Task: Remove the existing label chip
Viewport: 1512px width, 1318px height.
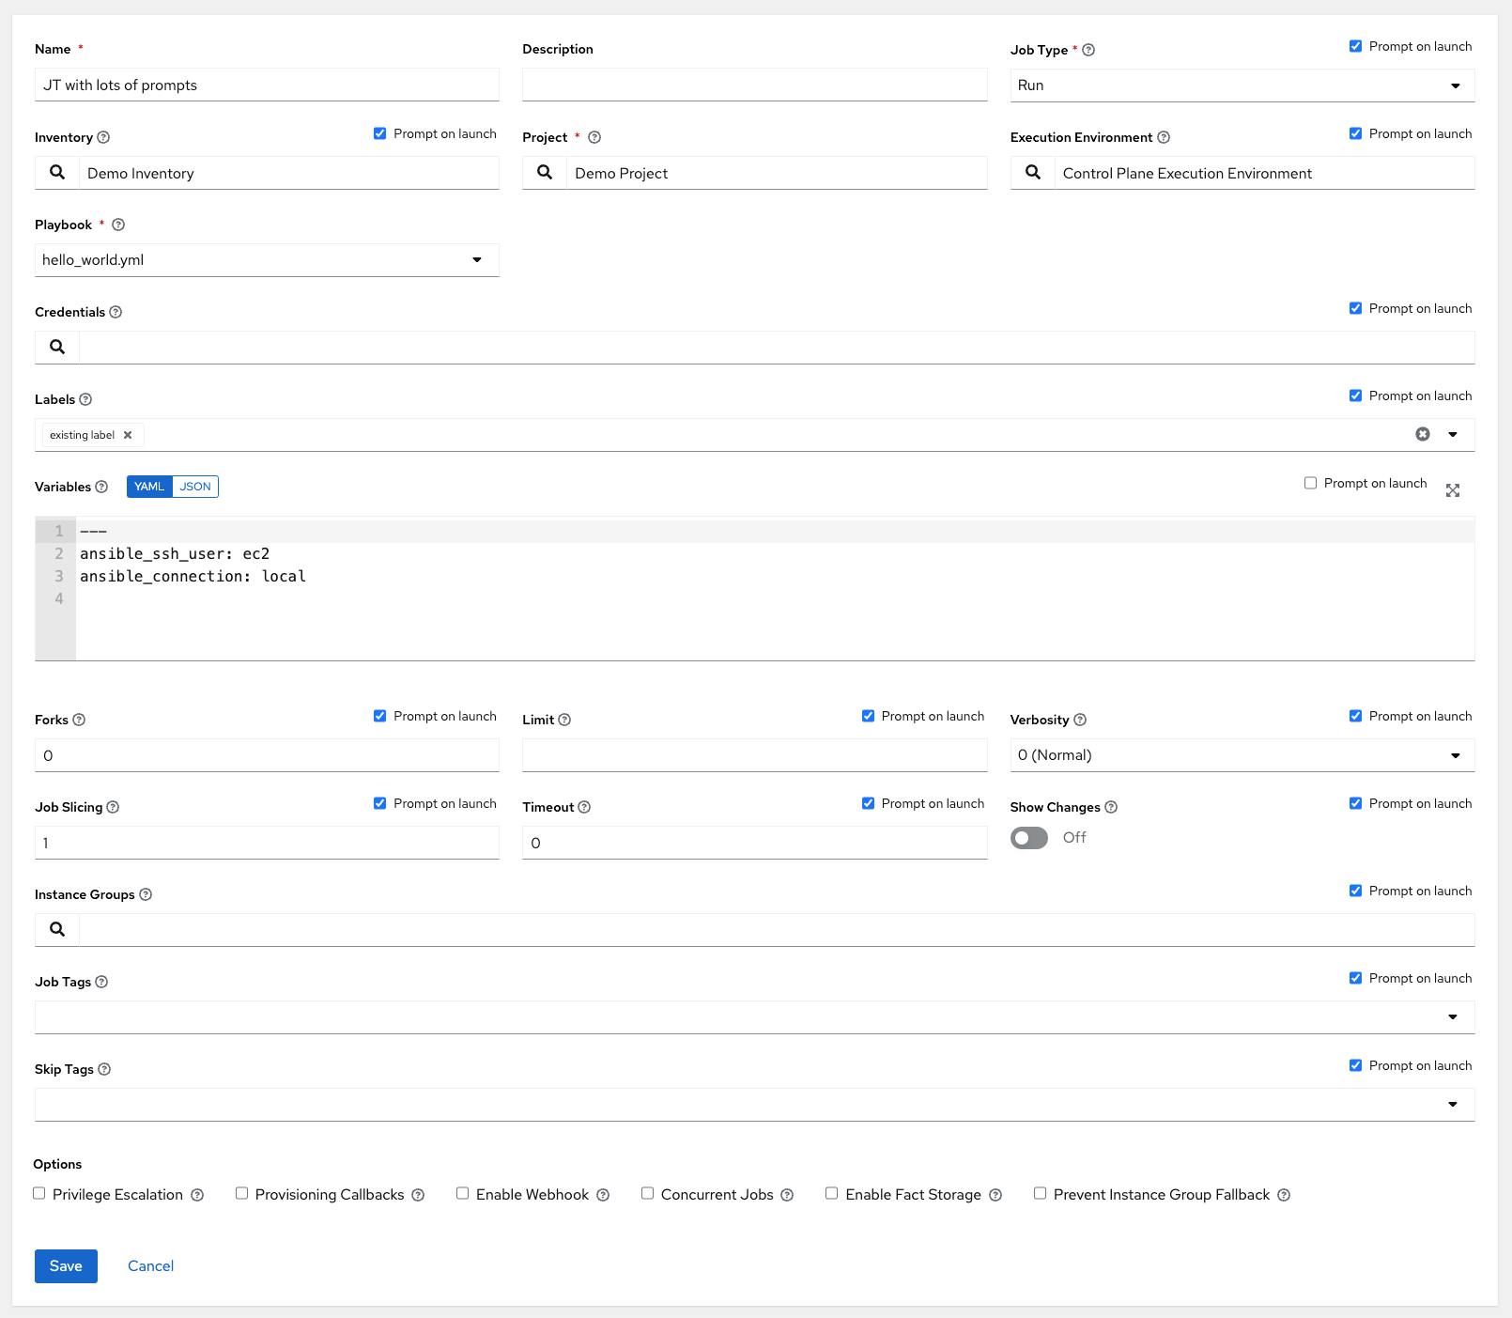Action: [128, 434]
